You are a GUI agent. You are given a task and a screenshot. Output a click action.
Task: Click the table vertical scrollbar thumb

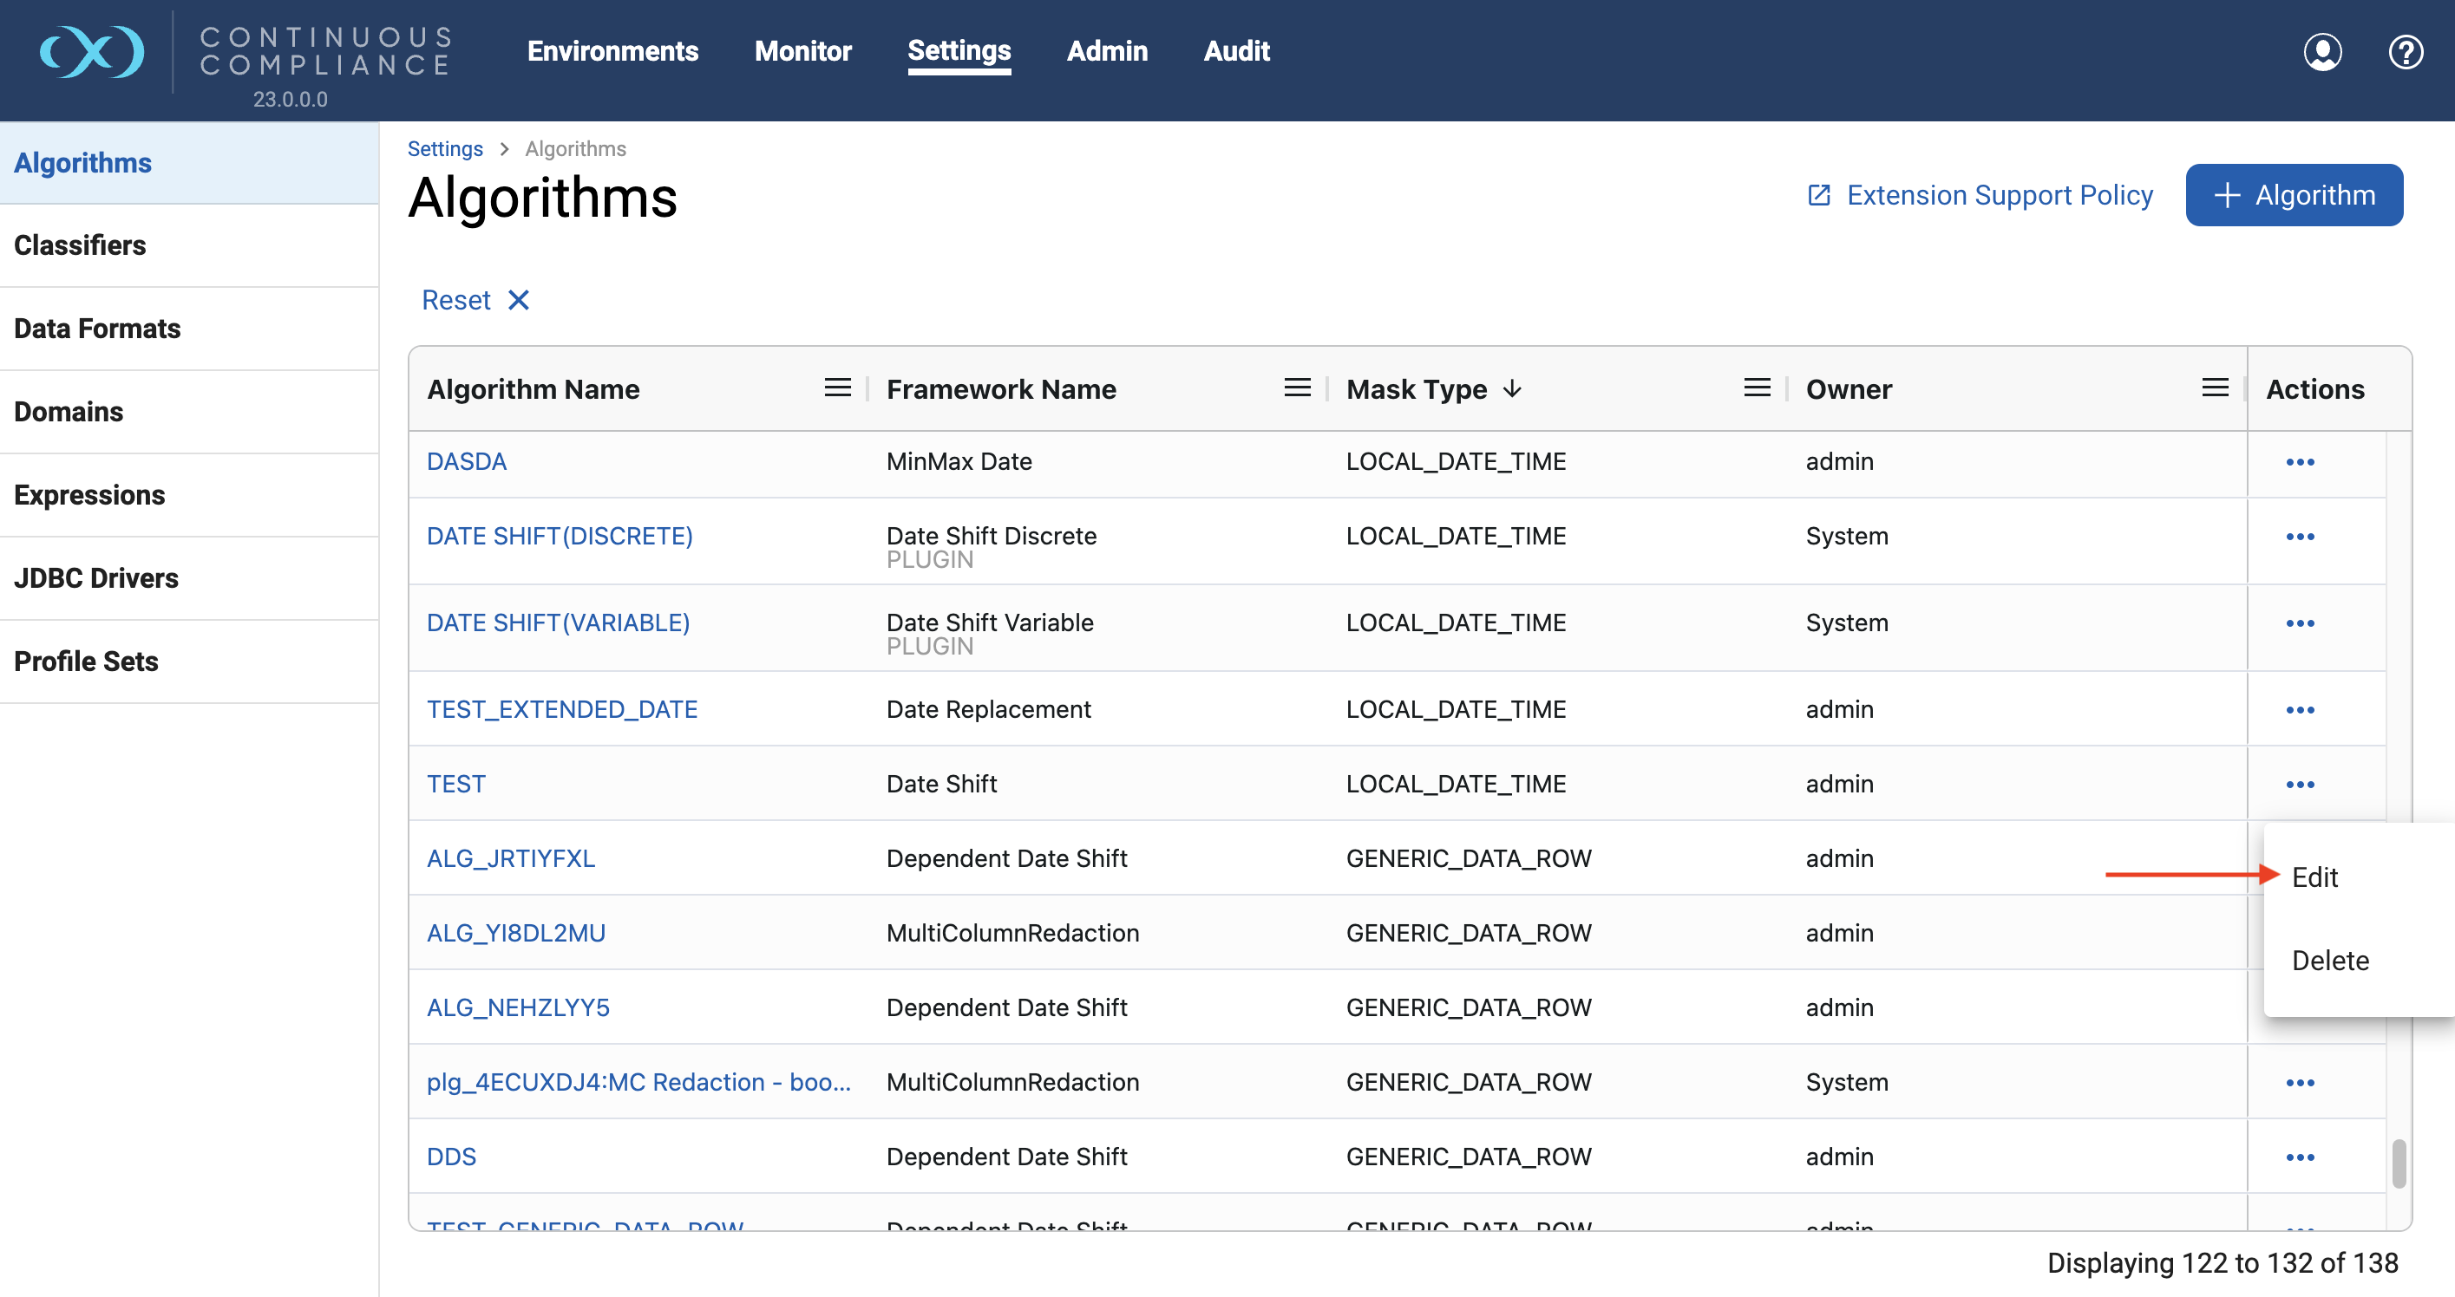[2398, 1163]
